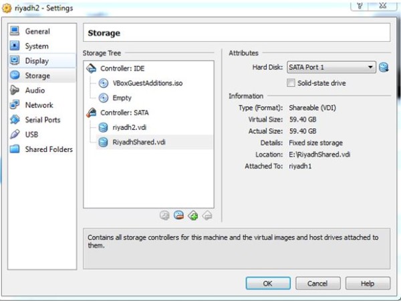
Task: Click the Shared Folders folder icon
Action: (15, 149)
